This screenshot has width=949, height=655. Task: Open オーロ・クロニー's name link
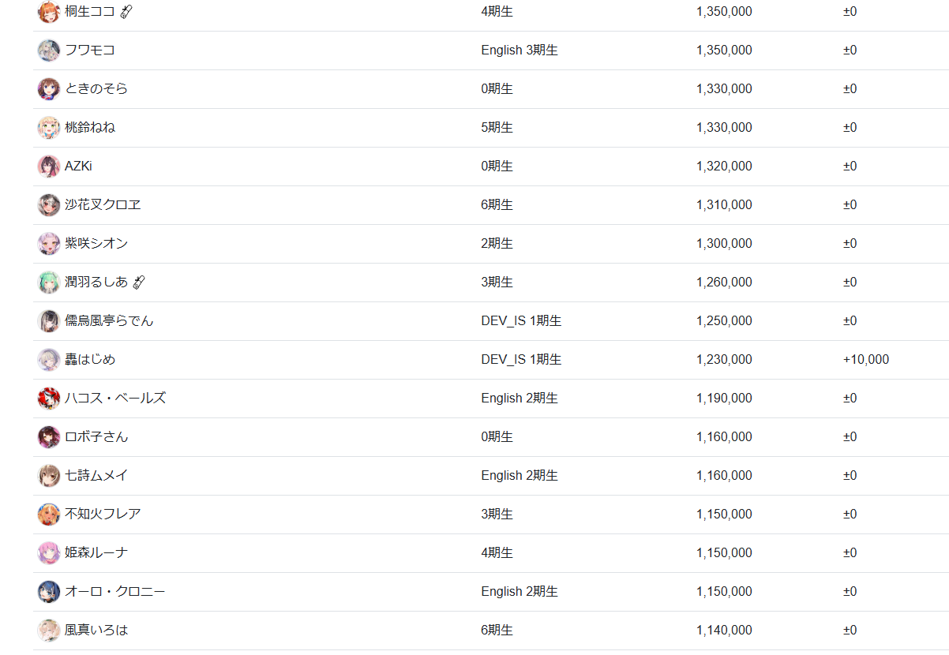(x=115, y=592)
